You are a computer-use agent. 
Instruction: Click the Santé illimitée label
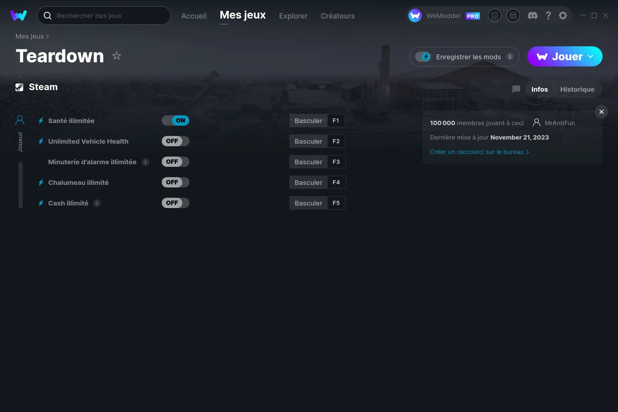coord(71,121)
